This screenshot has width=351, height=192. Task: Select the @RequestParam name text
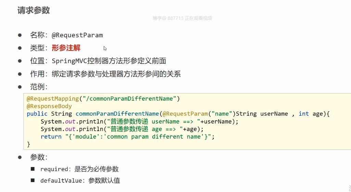pyautogui.click(x=77, y=35)
